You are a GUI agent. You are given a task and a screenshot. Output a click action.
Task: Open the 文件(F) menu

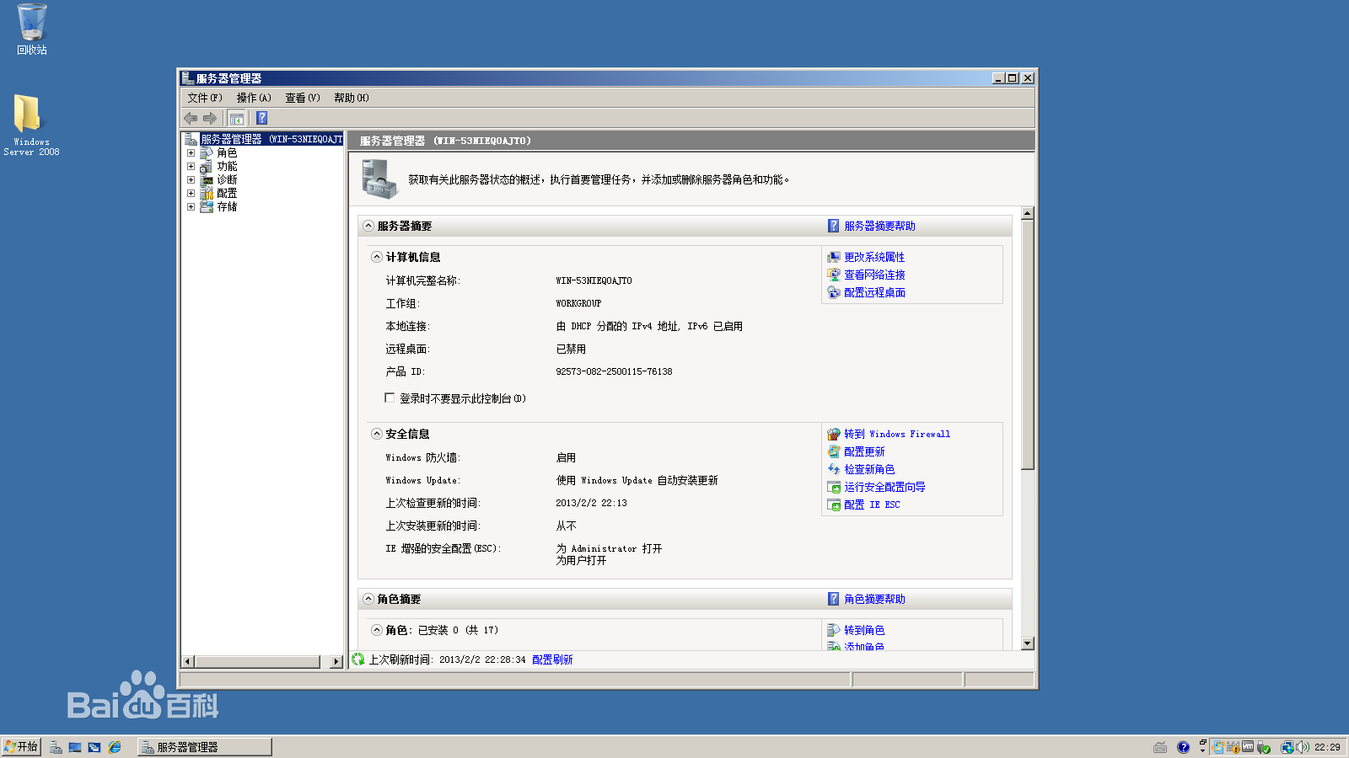205,98
